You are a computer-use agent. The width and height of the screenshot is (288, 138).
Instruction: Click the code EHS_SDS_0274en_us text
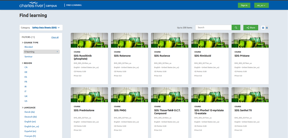122,118
